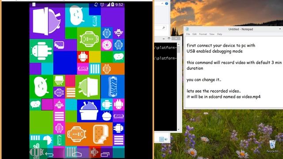Tap the Android Back navigation button
Screen dimensions: 283x159
[x=49, y=154]
